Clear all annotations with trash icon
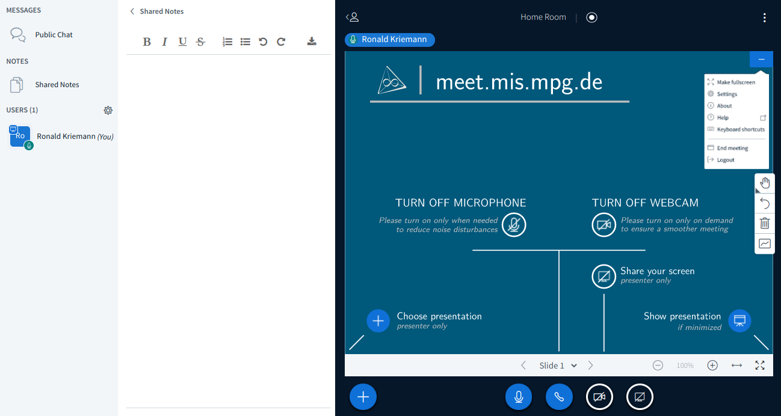The width and height of the screenshot is (781, 416). pyautogui.click(x=765, y=224)
